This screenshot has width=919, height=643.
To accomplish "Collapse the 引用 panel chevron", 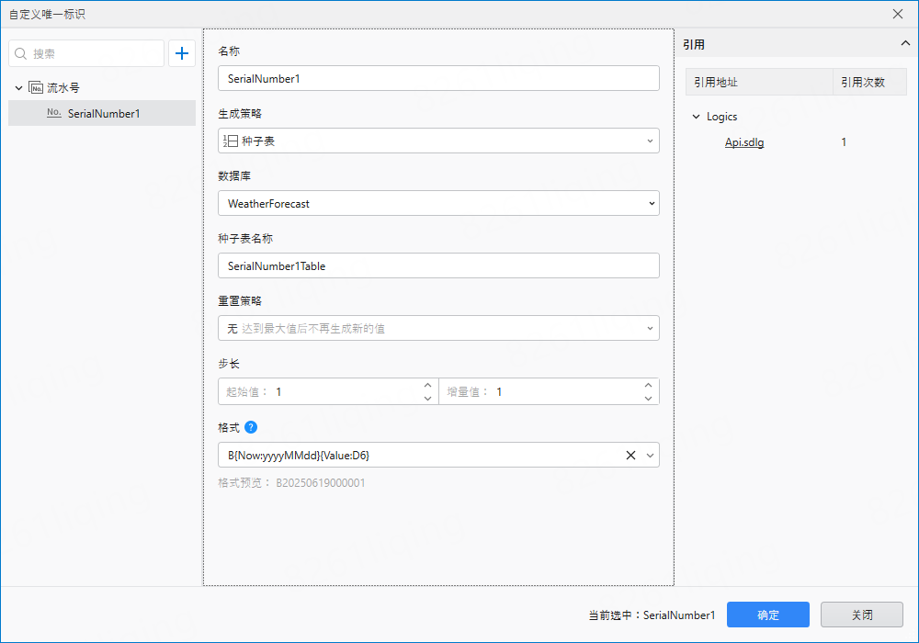I will (903, 43).
